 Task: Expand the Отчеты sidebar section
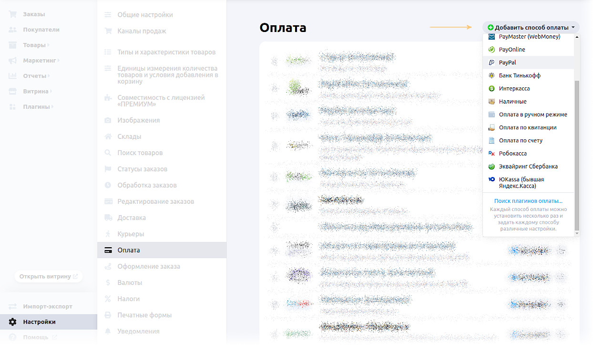[35, 76]
